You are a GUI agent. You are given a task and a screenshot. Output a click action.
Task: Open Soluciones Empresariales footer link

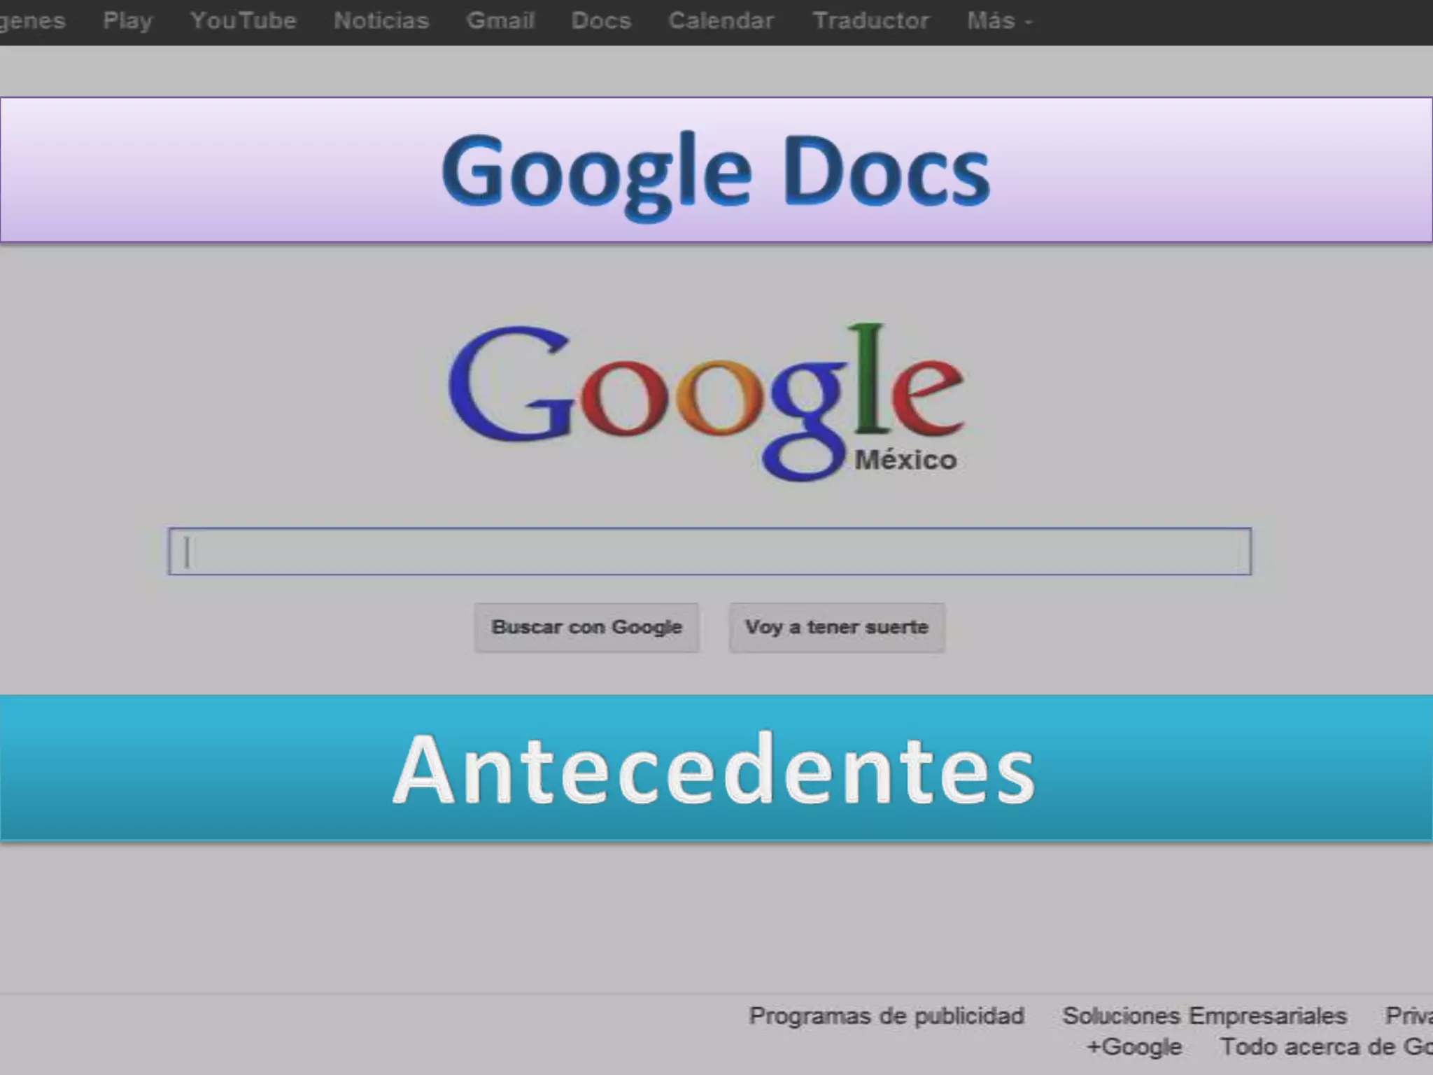(1204, 1016)
